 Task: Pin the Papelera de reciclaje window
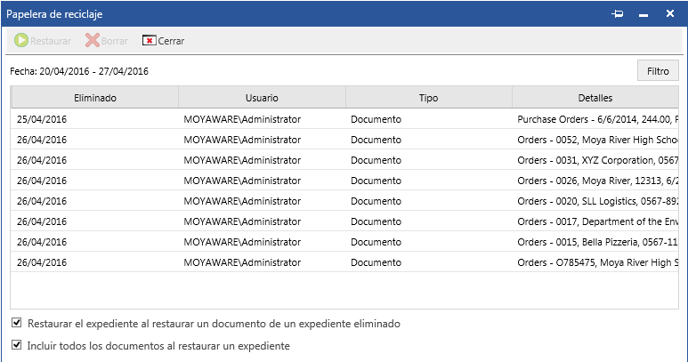(618, 13)
